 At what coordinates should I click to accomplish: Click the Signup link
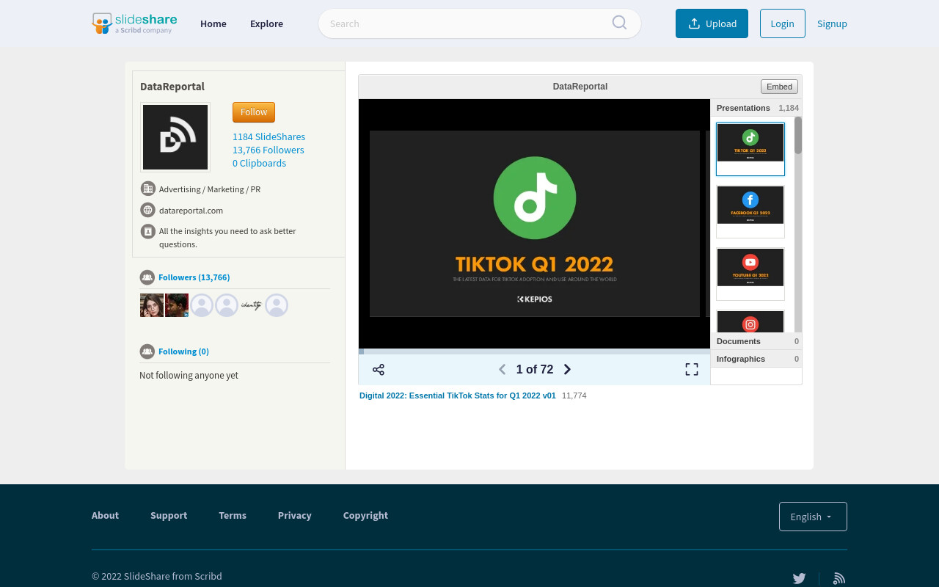tap(832, 23)
